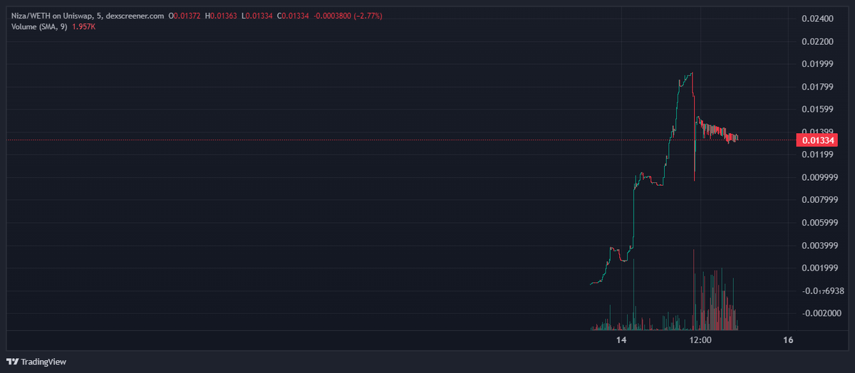855x373 pixels.
Task: Click the 0.01599 price axis label
Action: pyautogui.click(x=817, y=109)
